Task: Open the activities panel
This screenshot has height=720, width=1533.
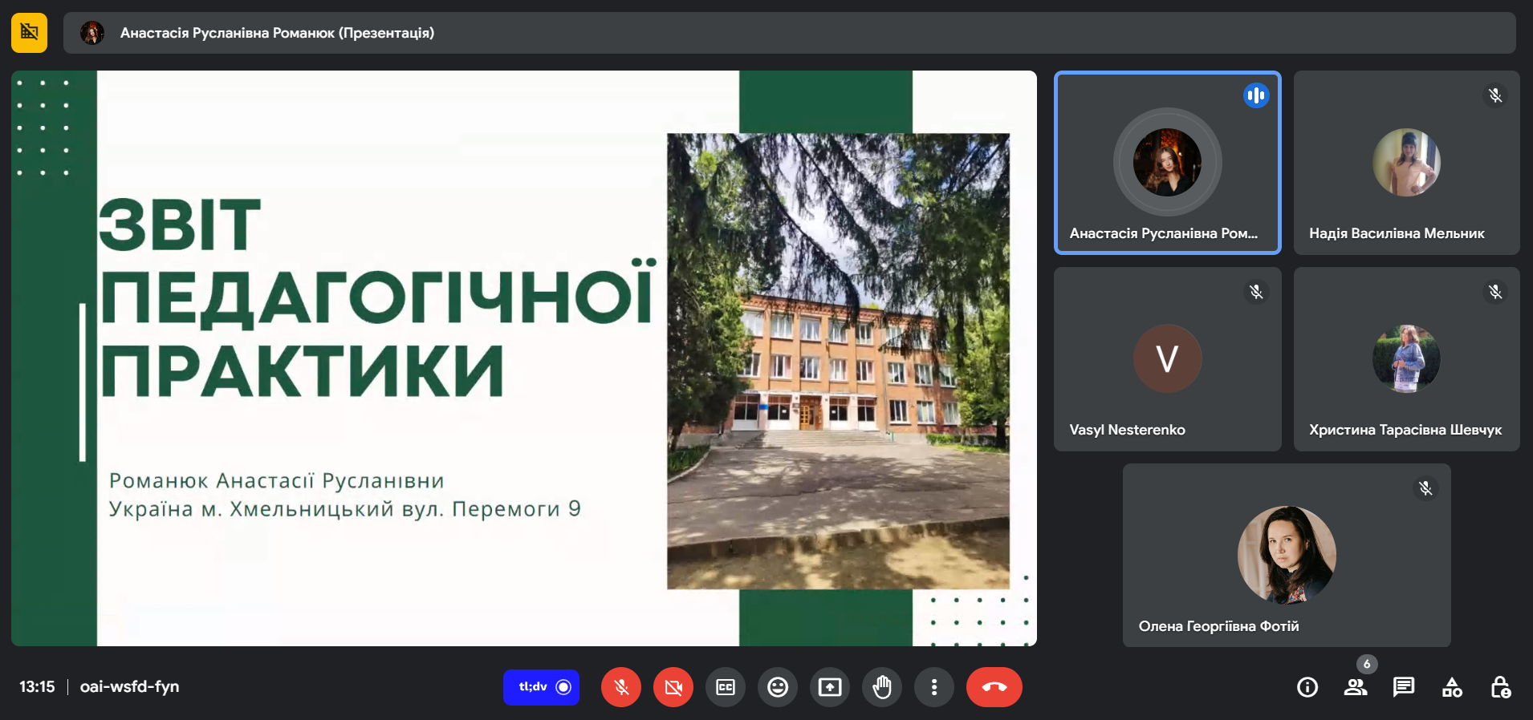Action: tap(1452, 687)
